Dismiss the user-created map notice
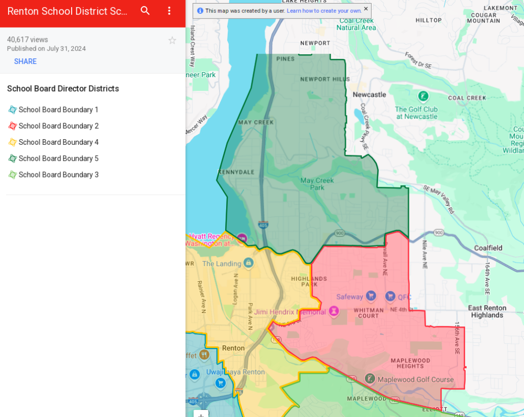Screen dimensions: 524x417 (366, 9)
